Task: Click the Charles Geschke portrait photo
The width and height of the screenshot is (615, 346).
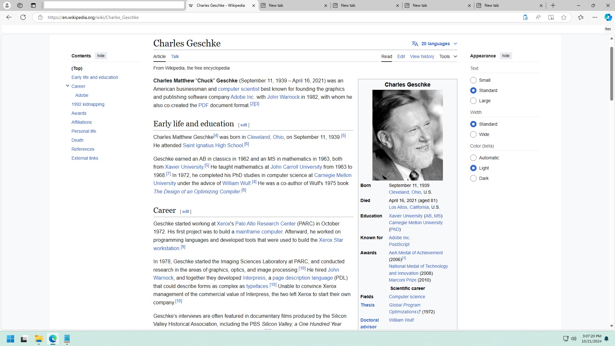Action: coord(407,135)
